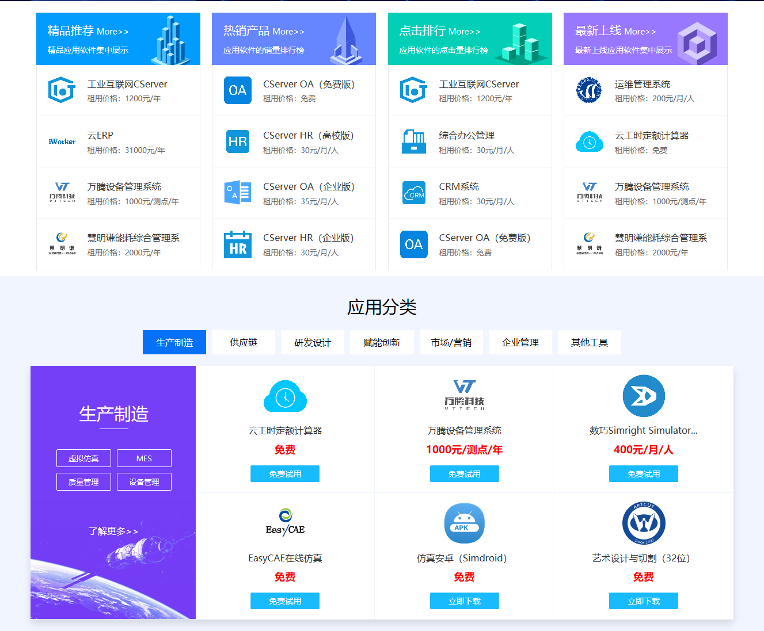This screenshot has height=631, width=764.
Task: Open CServer HR（高校版）title
Action: coord(309,135)
